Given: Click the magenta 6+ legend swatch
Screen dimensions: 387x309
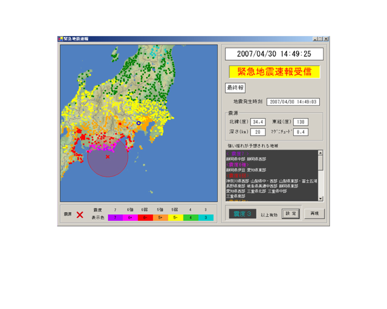Looking at the screenshot, I should (130, 217).
